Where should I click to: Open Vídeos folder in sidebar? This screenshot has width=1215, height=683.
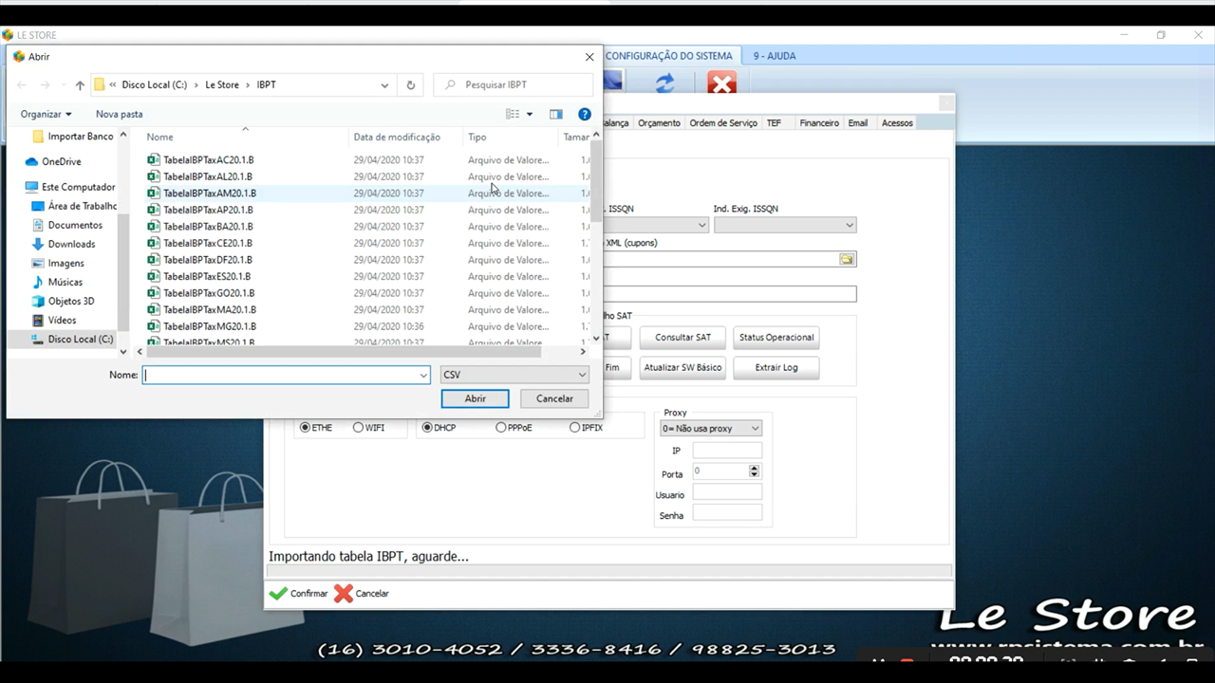[x=62, y=320]
